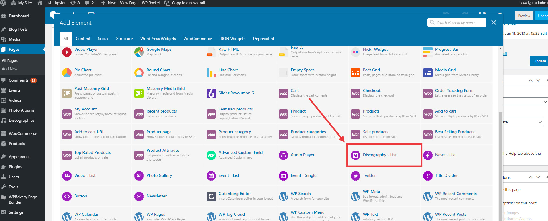548x221 pixels.
Task: Choose the Best Selling Products element
Action: coord(456,134)
